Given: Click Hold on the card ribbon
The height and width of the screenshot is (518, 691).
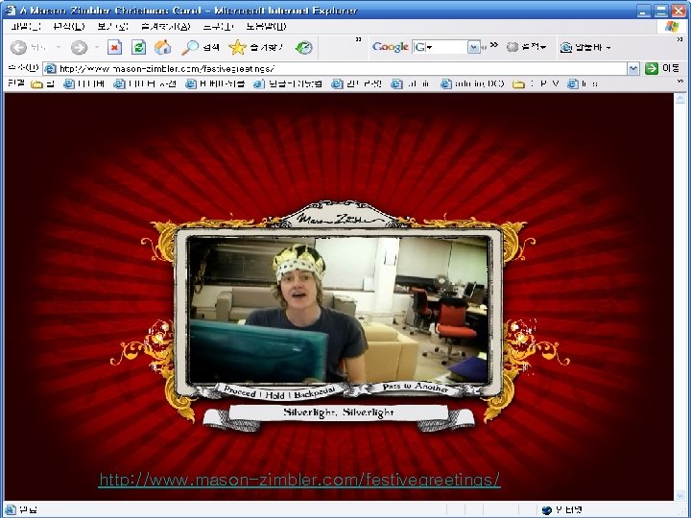Looking at the screenshot, I should point(274,394).
